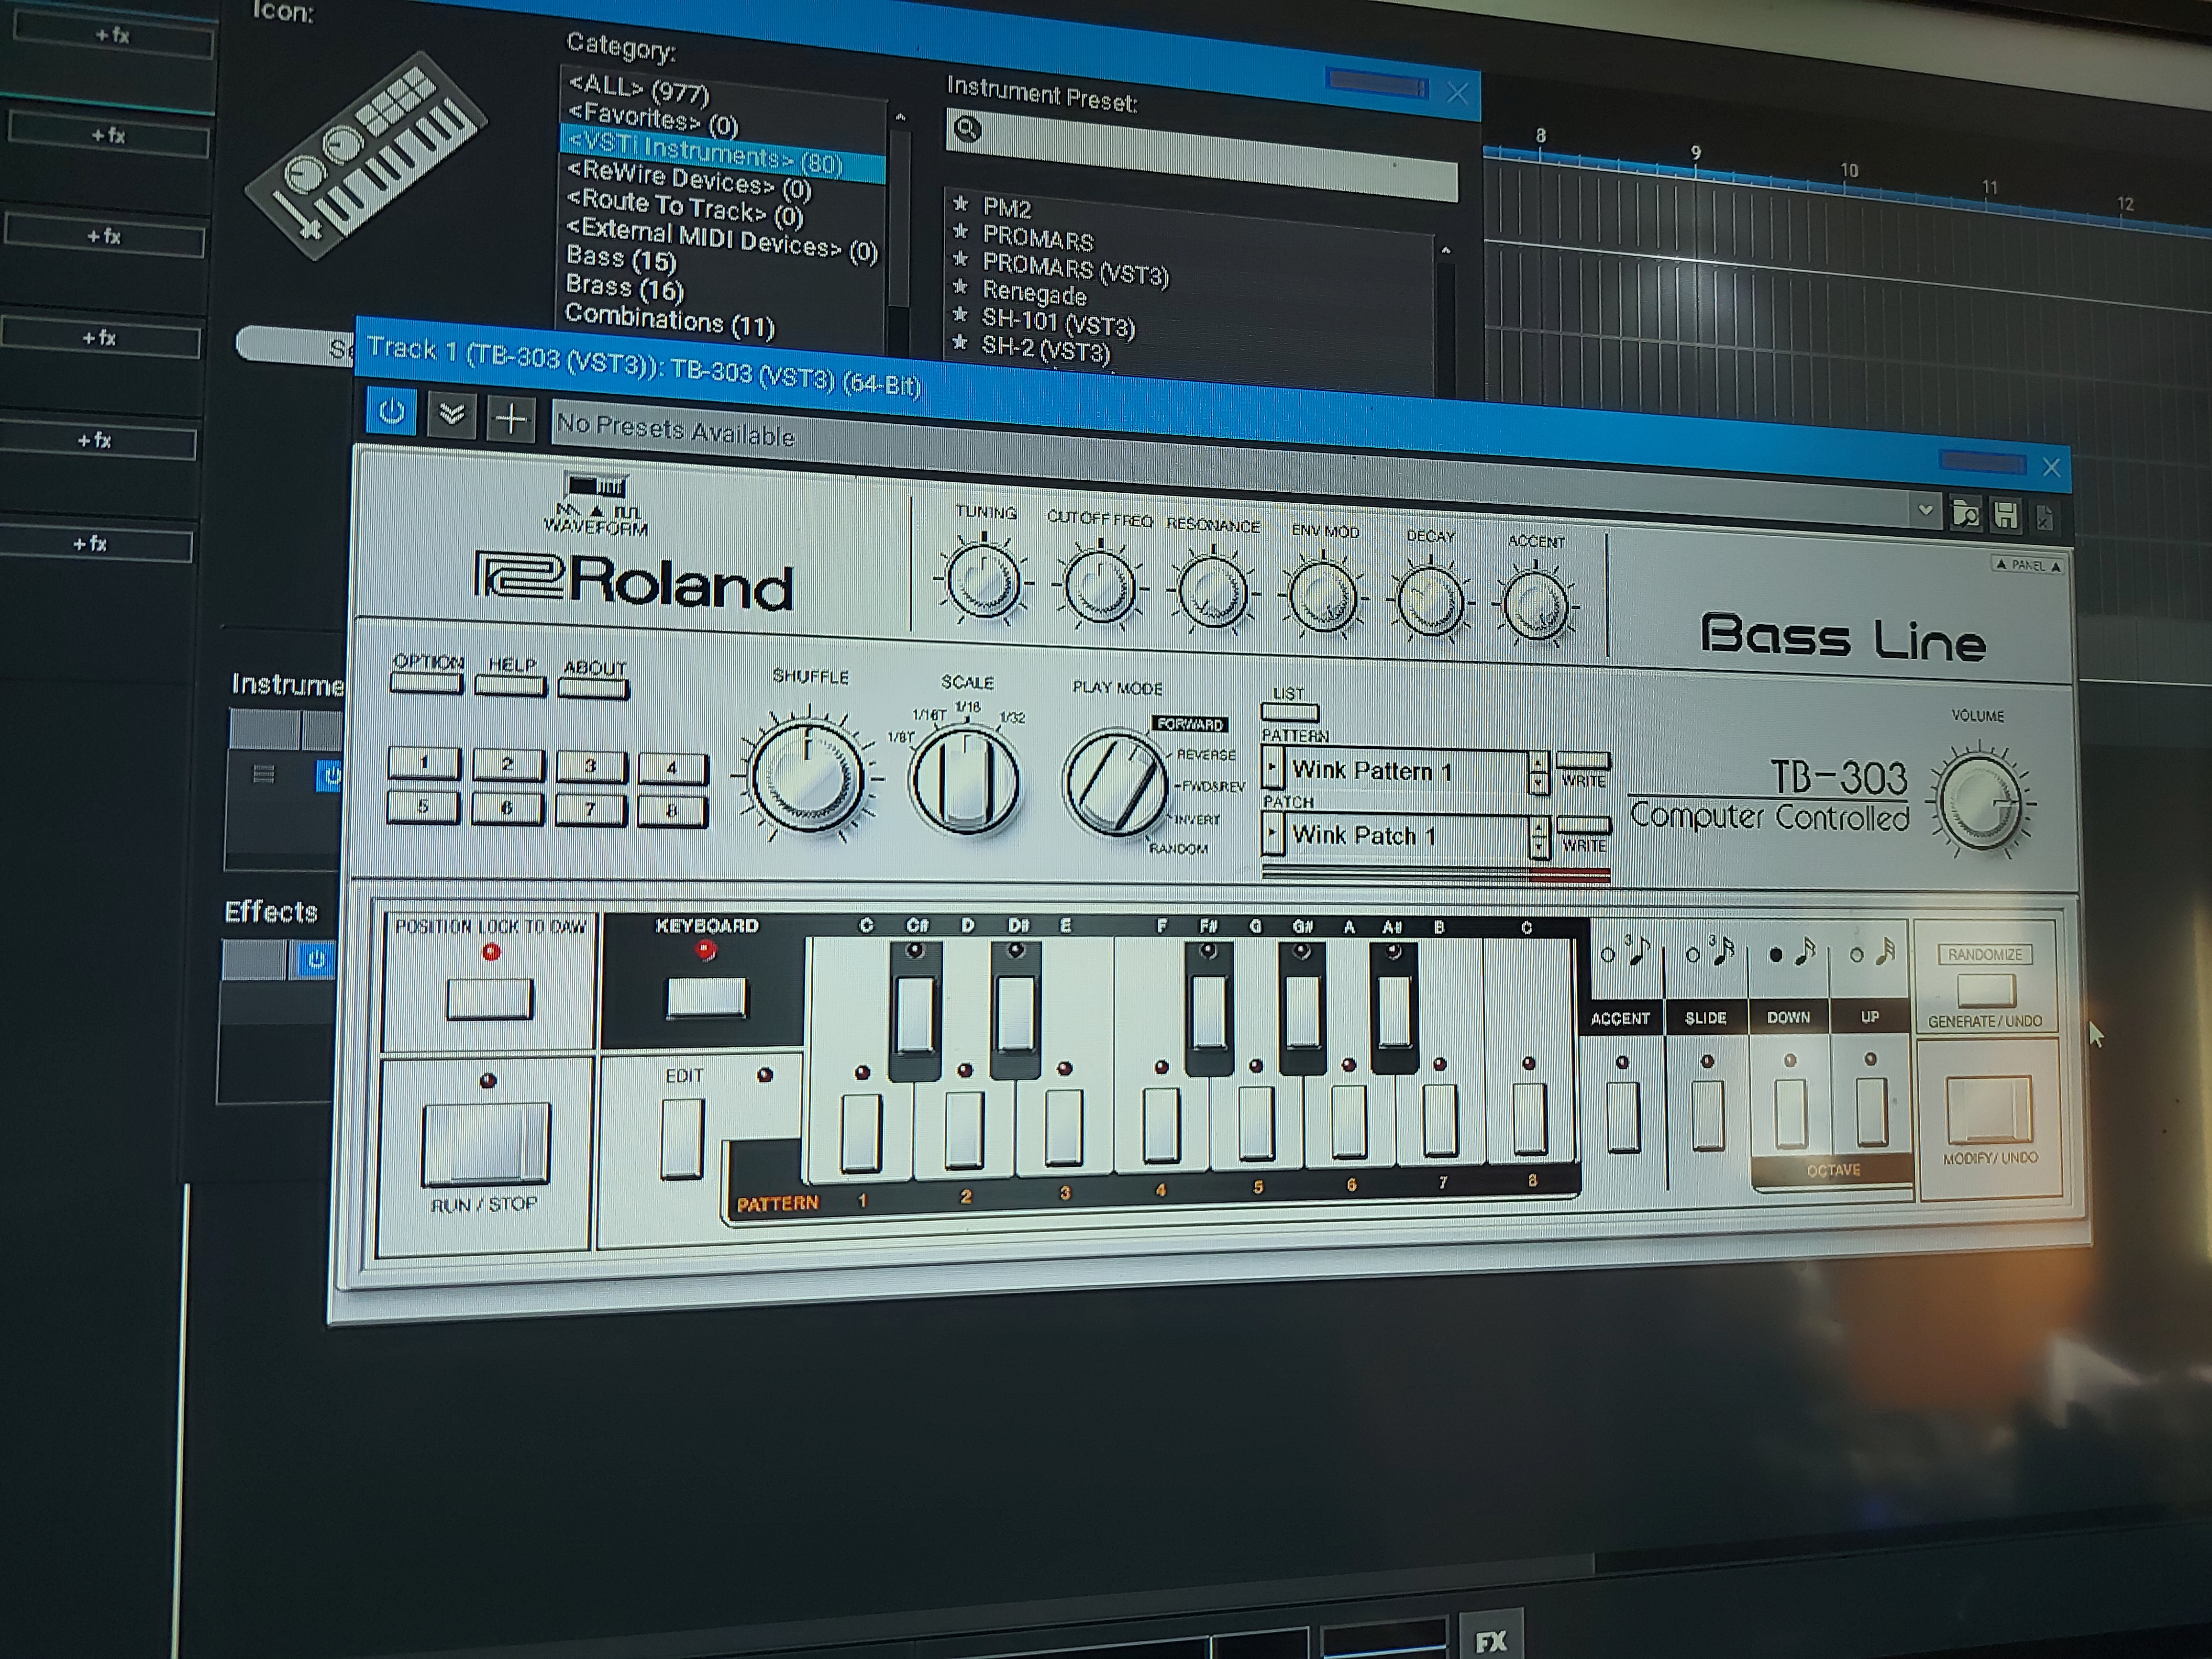Viewport: 2212px width, 1659px height.
Task: Click the star icon next to PM2
Action: click(x=961, y=204)
